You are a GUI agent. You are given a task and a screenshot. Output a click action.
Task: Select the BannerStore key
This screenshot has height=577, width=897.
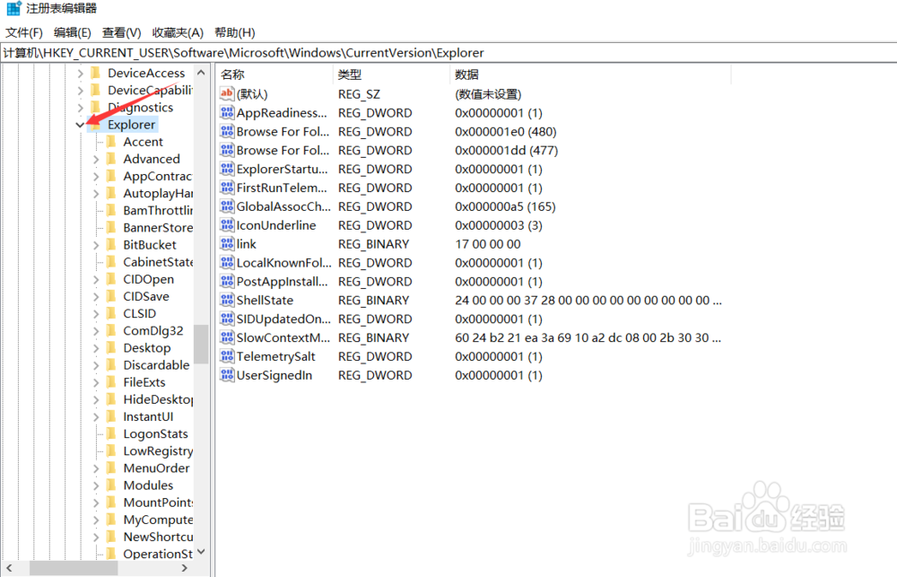point(158,228)
